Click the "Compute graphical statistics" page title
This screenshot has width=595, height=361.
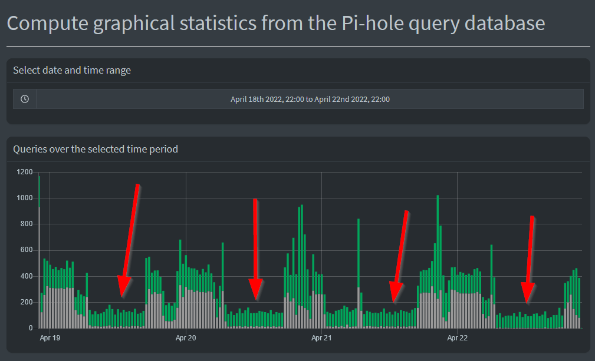[x=275, y=23]
